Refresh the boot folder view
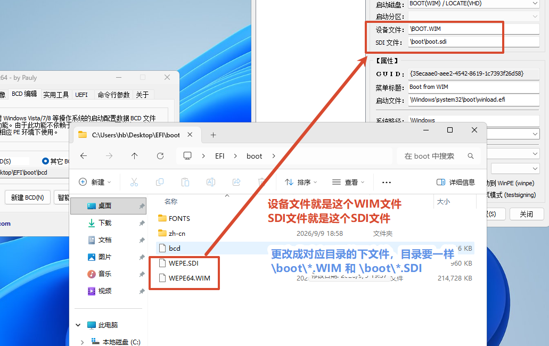The height and width of the screenshot is (346, 549). [x=160, y=155]
